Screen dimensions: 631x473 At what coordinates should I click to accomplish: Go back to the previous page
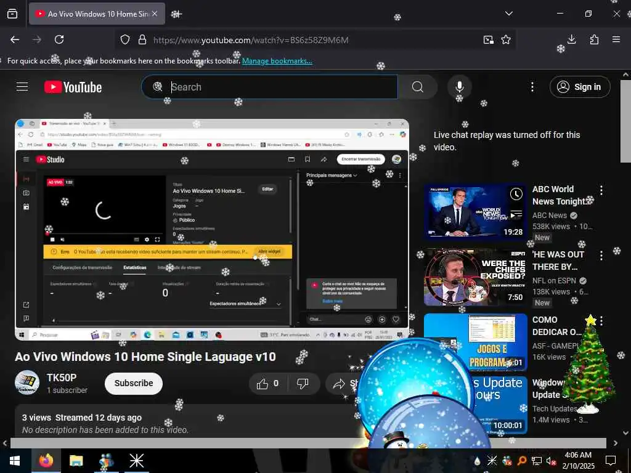point(15,39)
